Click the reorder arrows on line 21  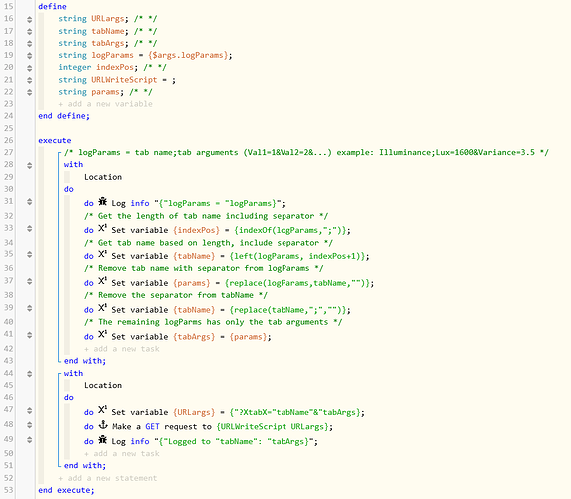[x=30, y=80]
